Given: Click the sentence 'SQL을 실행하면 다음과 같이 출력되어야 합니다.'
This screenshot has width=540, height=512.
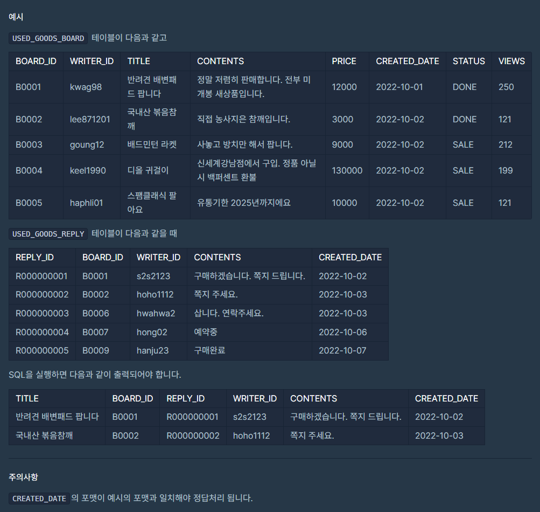Looking at the screenshot, I should pyautogui.click(x=95, y=375).
